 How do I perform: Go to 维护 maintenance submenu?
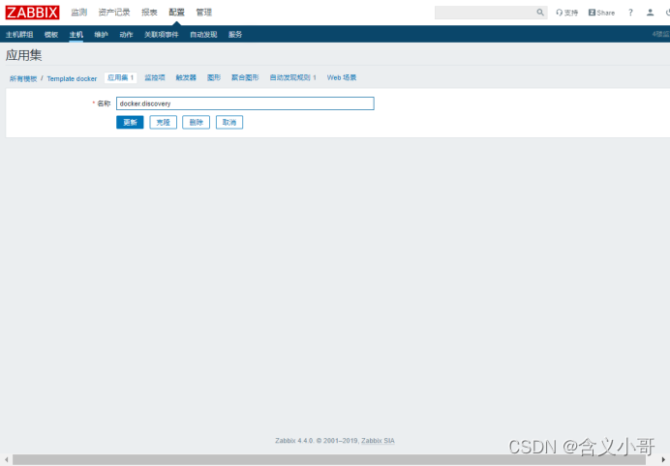click(x=102, y=35)
